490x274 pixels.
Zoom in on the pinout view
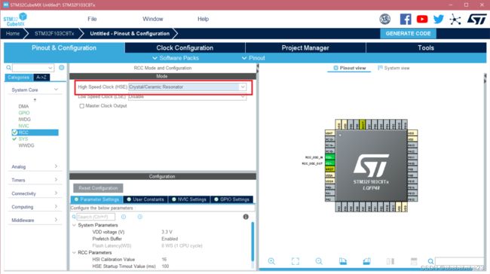[271, 261]
